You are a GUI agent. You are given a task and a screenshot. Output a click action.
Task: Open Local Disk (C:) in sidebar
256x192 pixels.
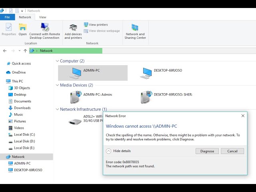[22, 135]
